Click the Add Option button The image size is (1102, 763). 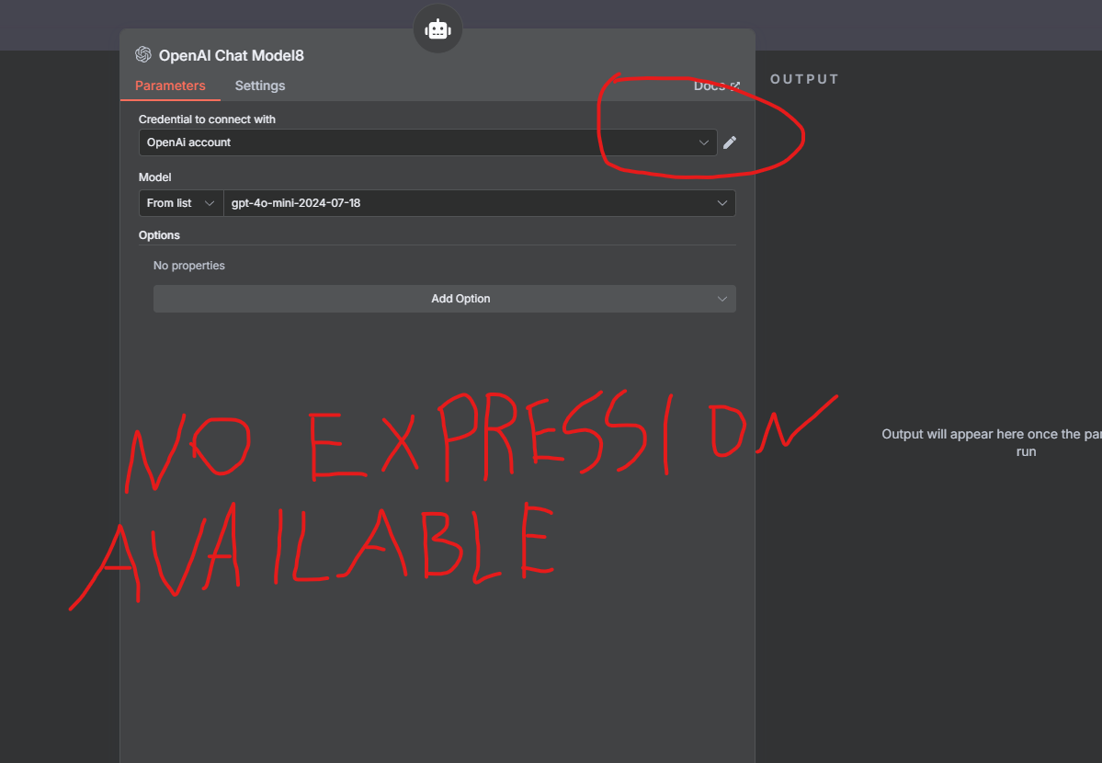point(445,299)
